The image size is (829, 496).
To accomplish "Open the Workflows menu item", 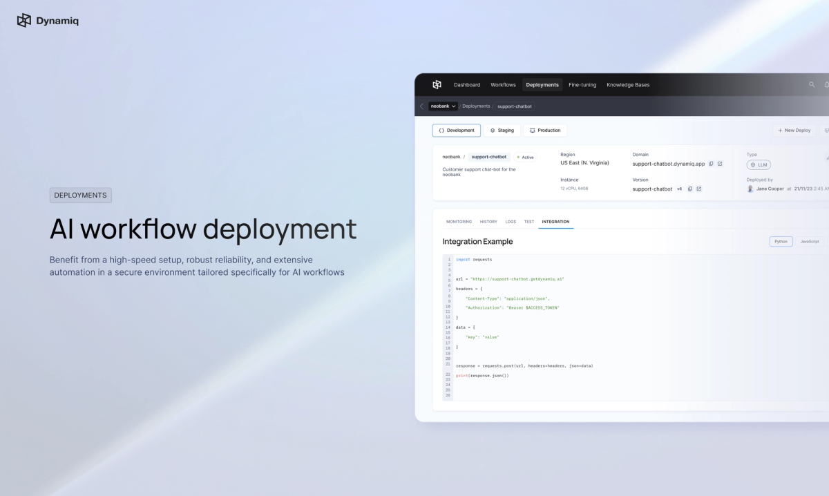I will click(503, 85).
